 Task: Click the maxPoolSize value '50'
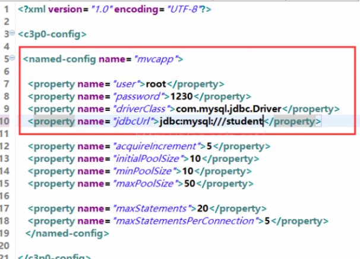click(190, 183)
